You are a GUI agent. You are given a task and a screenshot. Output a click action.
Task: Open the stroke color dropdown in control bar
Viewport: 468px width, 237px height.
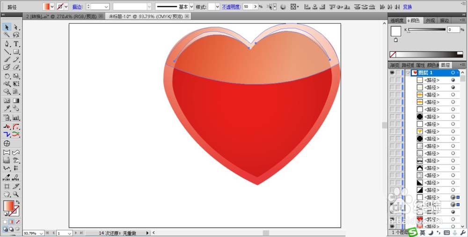coord(66,7)
